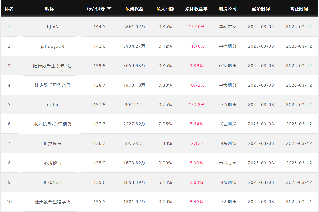
Task: Click return rate 8.46%
Action: (x=196, y=202)
